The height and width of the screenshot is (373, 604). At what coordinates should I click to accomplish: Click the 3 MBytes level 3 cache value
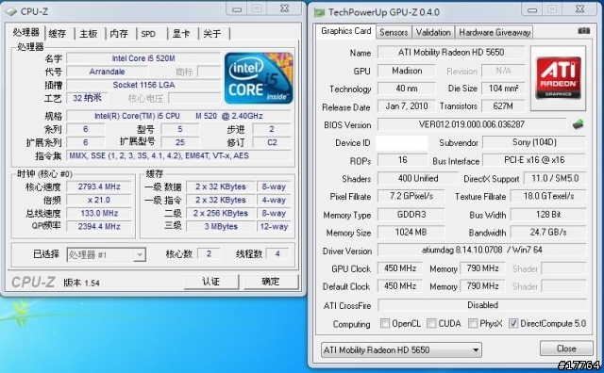[220, 226]
